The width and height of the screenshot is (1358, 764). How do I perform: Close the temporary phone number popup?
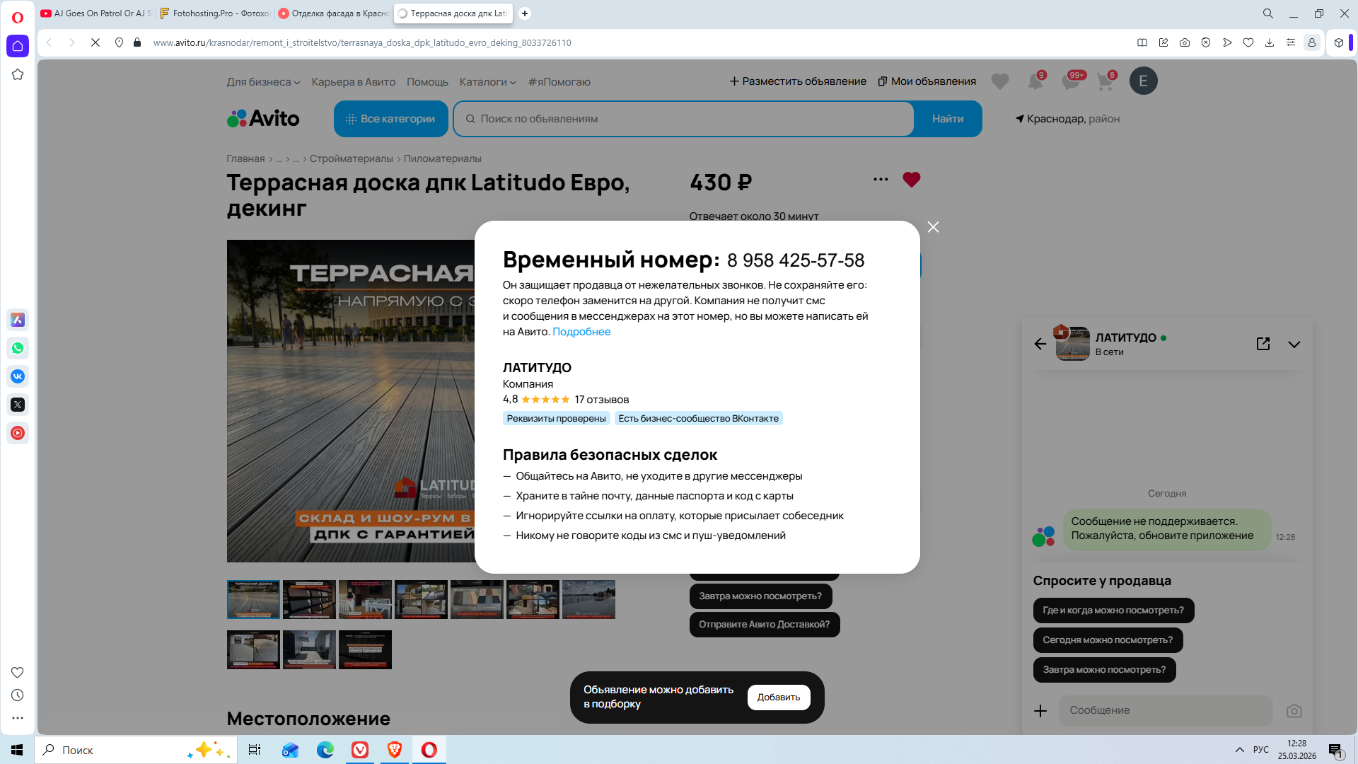click(933, 227)
